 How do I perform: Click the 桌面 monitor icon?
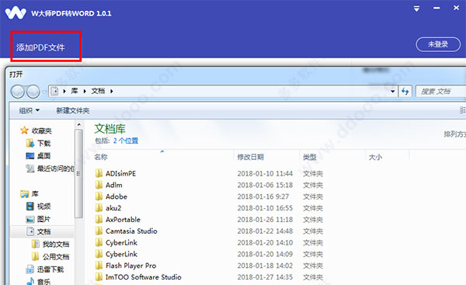30,156
